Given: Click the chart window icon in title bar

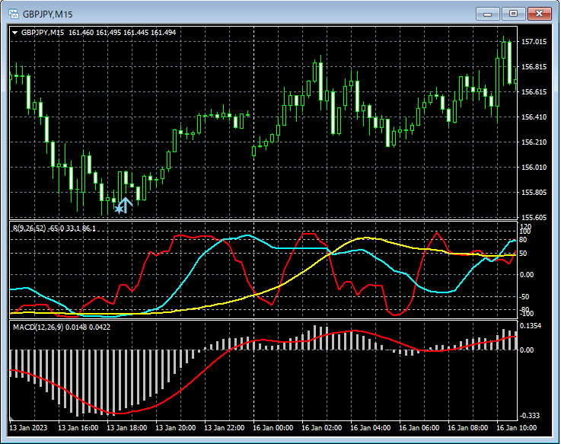Looking at the screenshot, I should [x=13, y=14].
